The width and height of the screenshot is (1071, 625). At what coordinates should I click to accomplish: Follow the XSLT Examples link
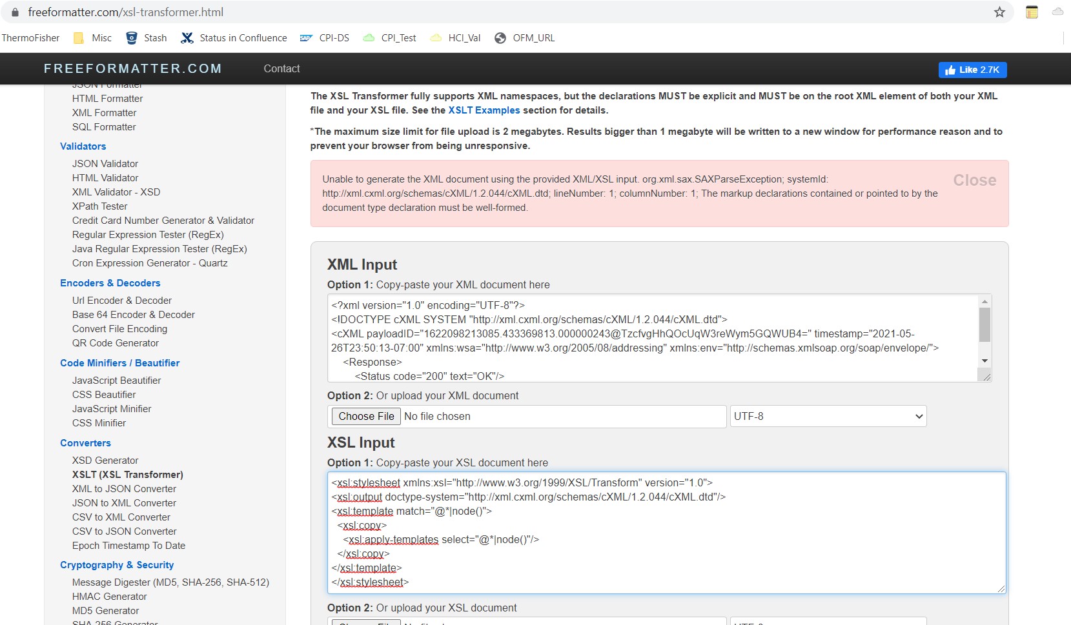coord(484,110)
